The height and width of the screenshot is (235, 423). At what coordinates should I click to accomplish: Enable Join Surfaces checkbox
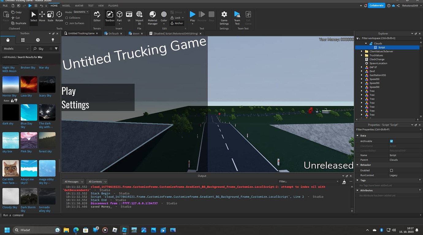67,23
